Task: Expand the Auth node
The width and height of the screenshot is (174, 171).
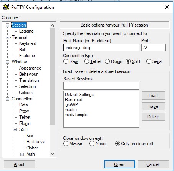Action: [22, 154]
